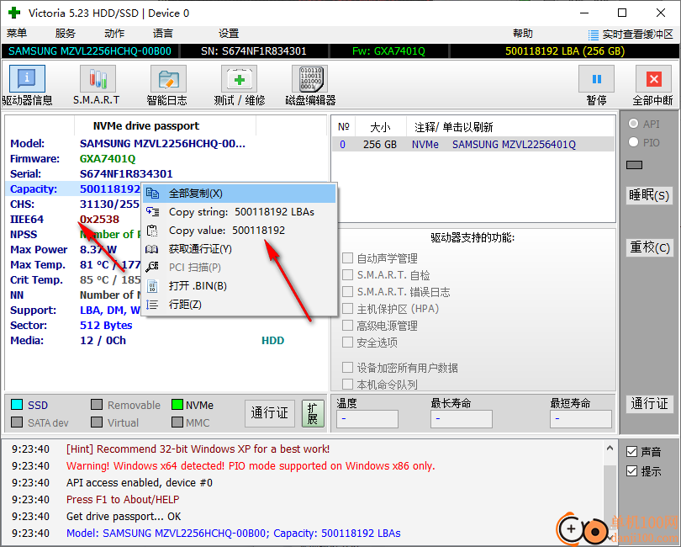Click the 全部中断 abort all icon
The width and height of the screenshot is (681, 547).
pyautogui.click(x=653, y=79)
